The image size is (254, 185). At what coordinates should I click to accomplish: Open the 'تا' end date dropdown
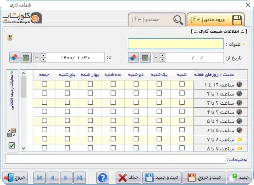pos(36,57)
